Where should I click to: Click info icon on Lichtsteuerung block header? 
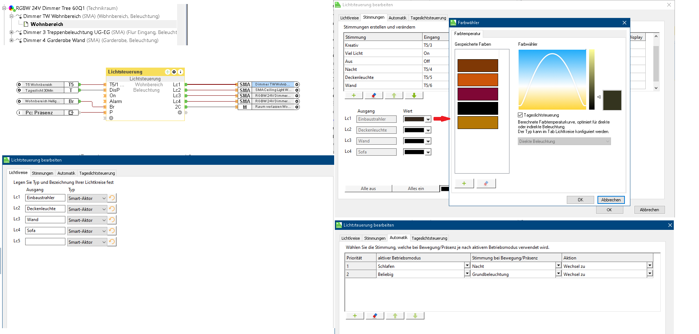coord(180,72)
